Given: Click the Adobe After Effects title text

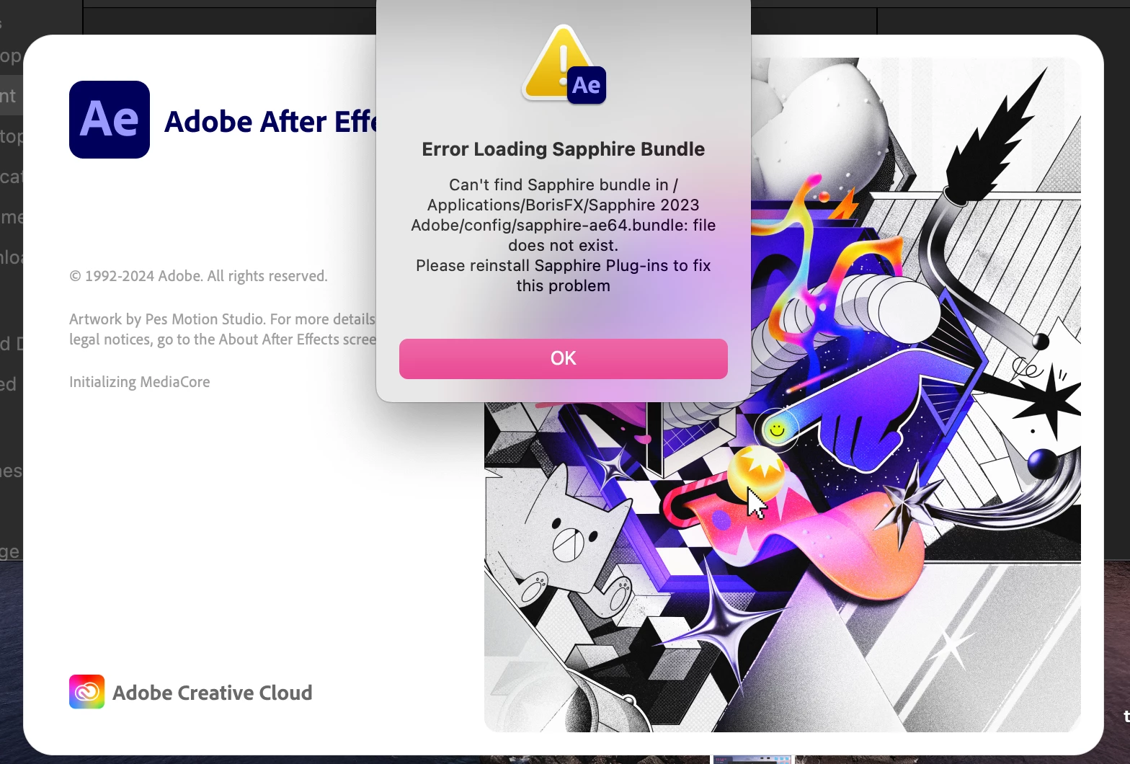Looking at the screenshot, I should 270,121.
